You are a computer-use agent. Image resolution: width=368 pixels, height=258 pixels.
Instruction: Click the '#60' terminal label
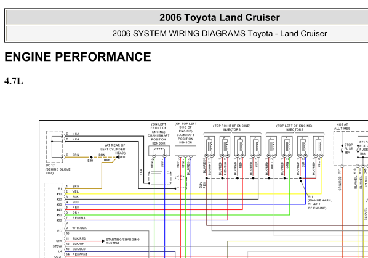[x=59, y=220]
